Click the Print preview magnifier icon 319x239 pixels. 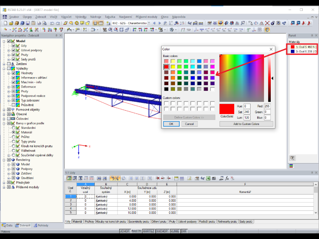tap(44, 23)
